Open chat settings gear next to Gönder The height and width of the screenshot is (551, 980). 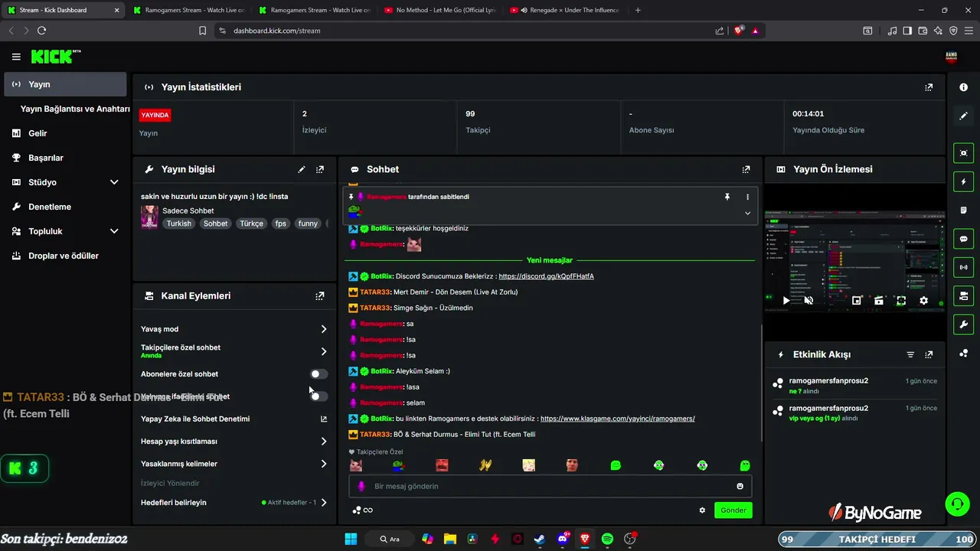click(702, 510)
